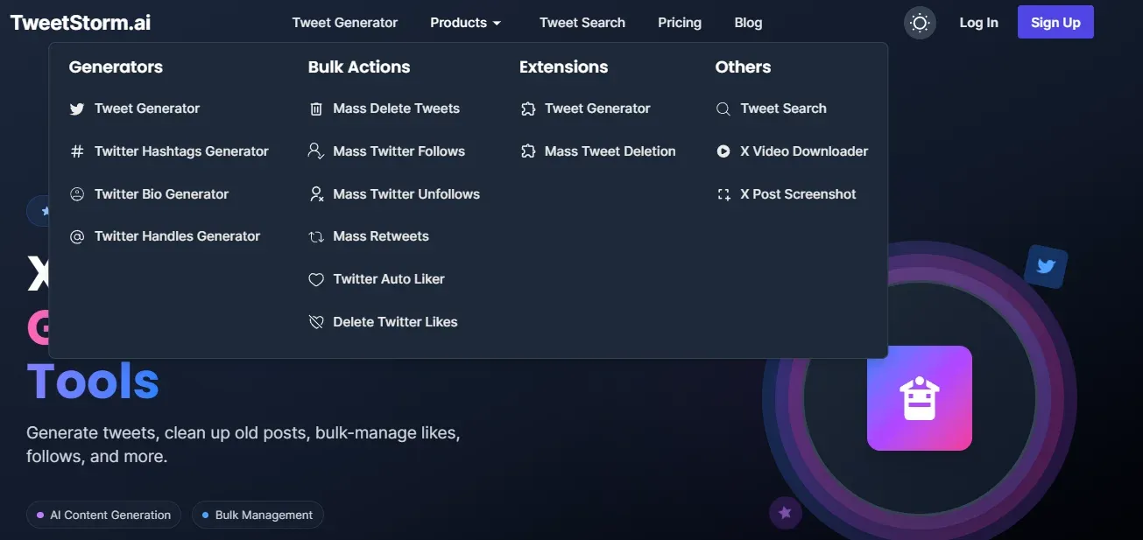
Task: Select the retweet icon next to Mass Retweets
Action: (x=316, y=236)
